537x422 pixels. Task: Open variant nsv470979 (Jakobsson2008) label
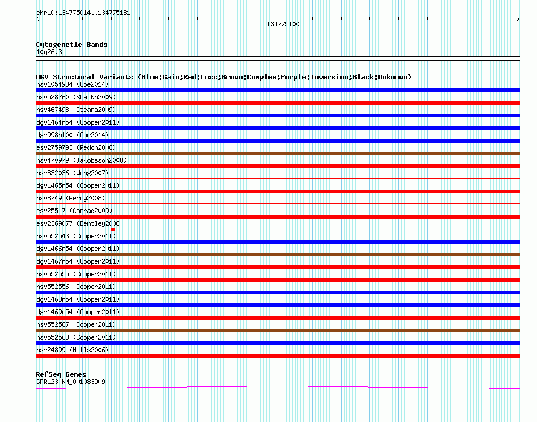pos(81,160)
